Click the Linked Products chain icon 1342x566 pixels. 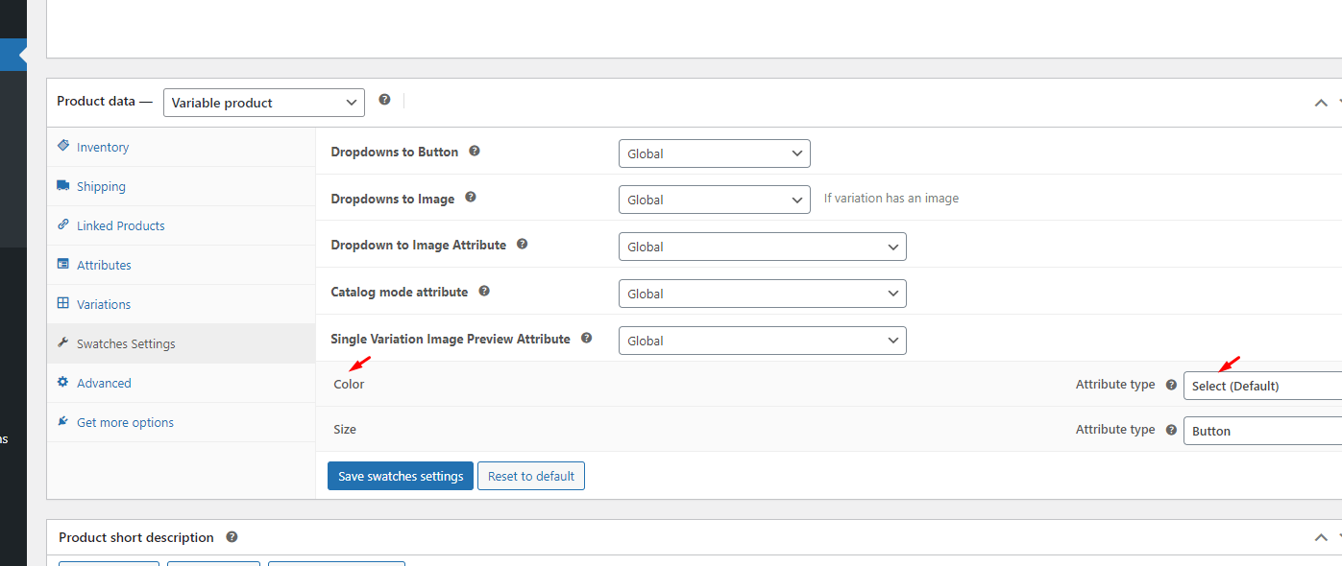(x=63, y=224)
